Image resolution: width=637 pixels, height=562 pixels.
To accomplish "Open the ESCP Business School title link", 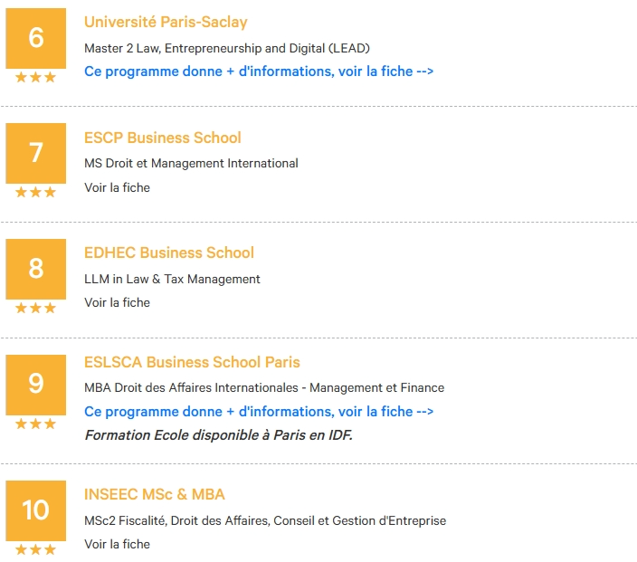I will (163, 138).
